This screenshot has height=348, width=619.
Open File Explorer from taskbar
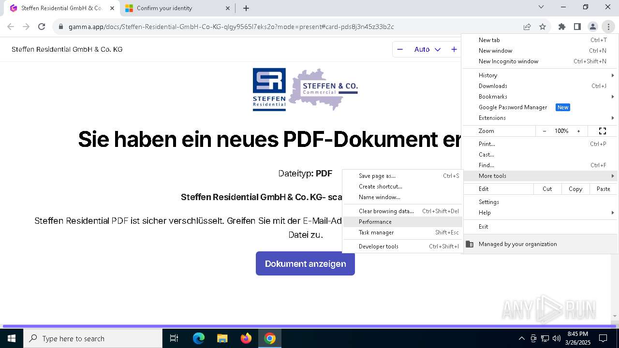(x=222, y=338)
